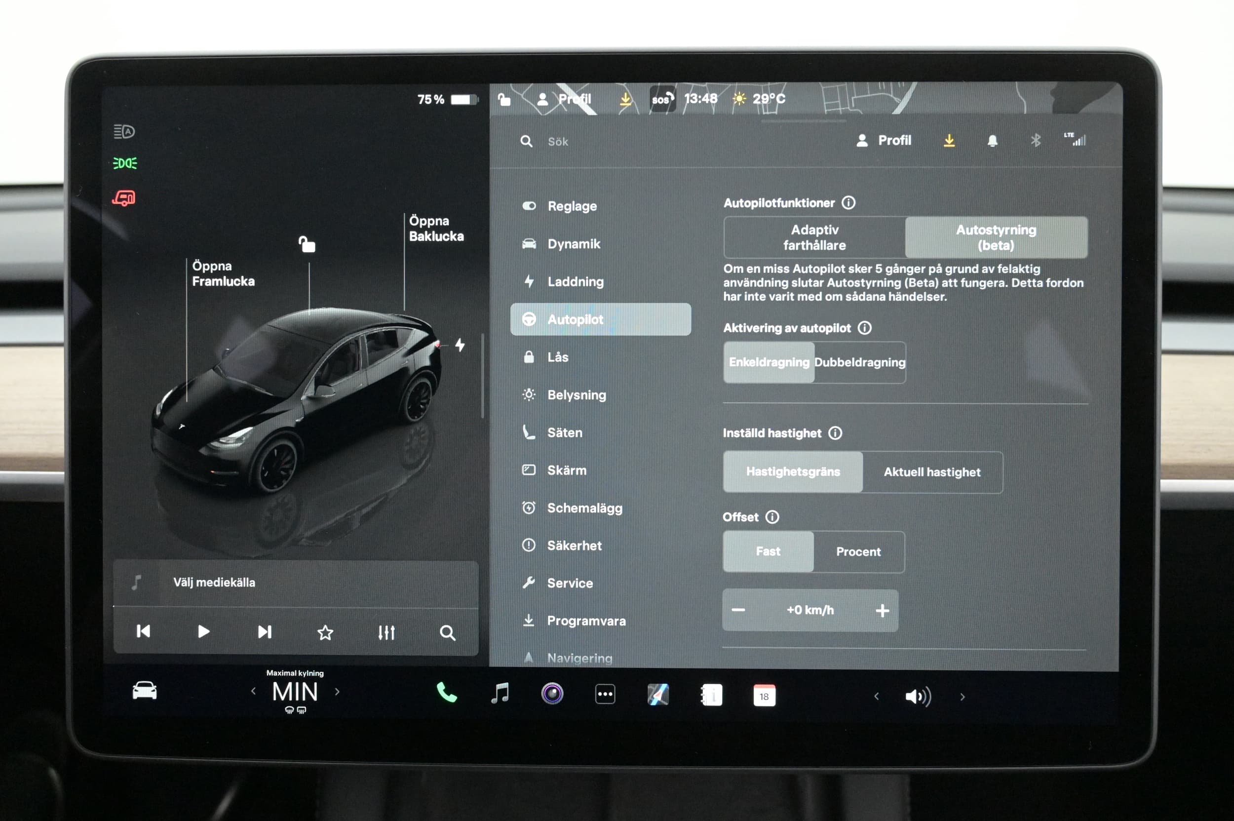Tap the red trailer mode warning icon

point(124,198)
